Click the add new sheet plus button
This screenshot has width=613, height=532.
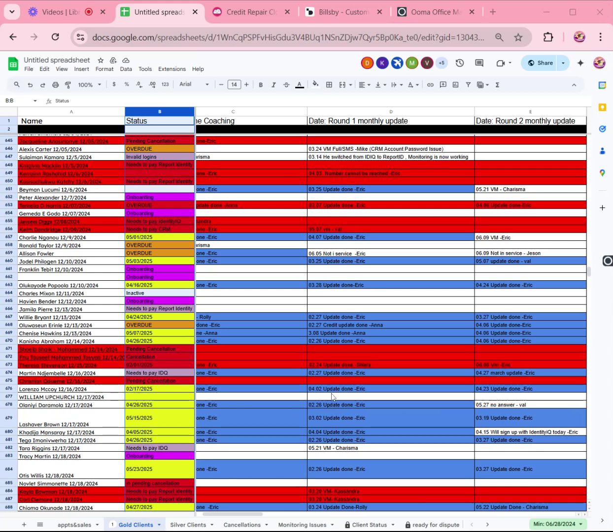(x=24, y=525)
